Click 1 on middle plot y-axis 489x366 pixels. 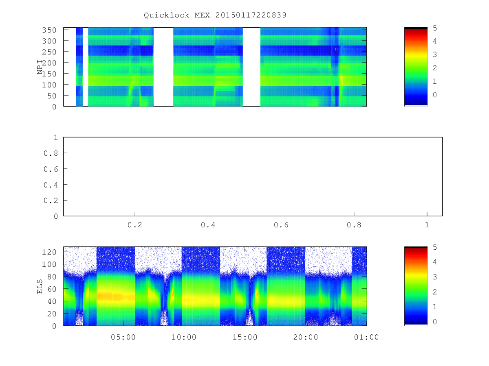tap(56, 137)
